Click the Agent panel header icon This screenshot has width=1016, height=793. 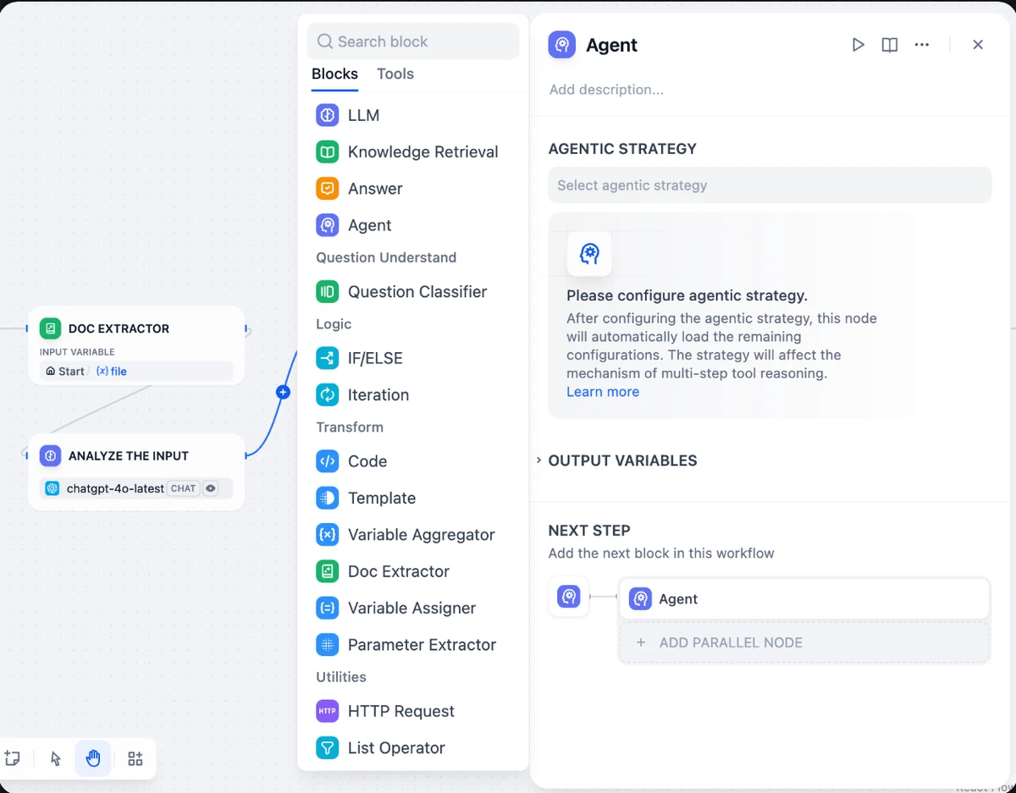(562, 45)
